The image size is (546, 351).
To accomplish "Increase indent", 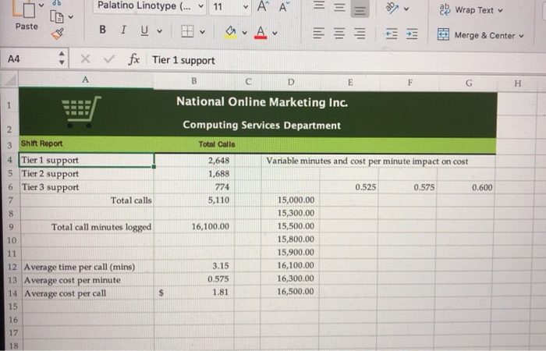I will tap(412, 34).
